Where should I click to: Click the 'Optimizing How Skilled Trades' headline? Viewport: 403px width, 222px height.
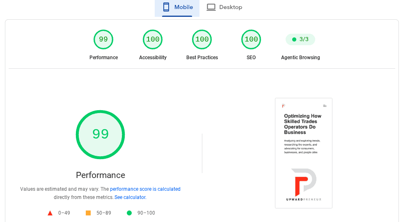pos(303,124)
